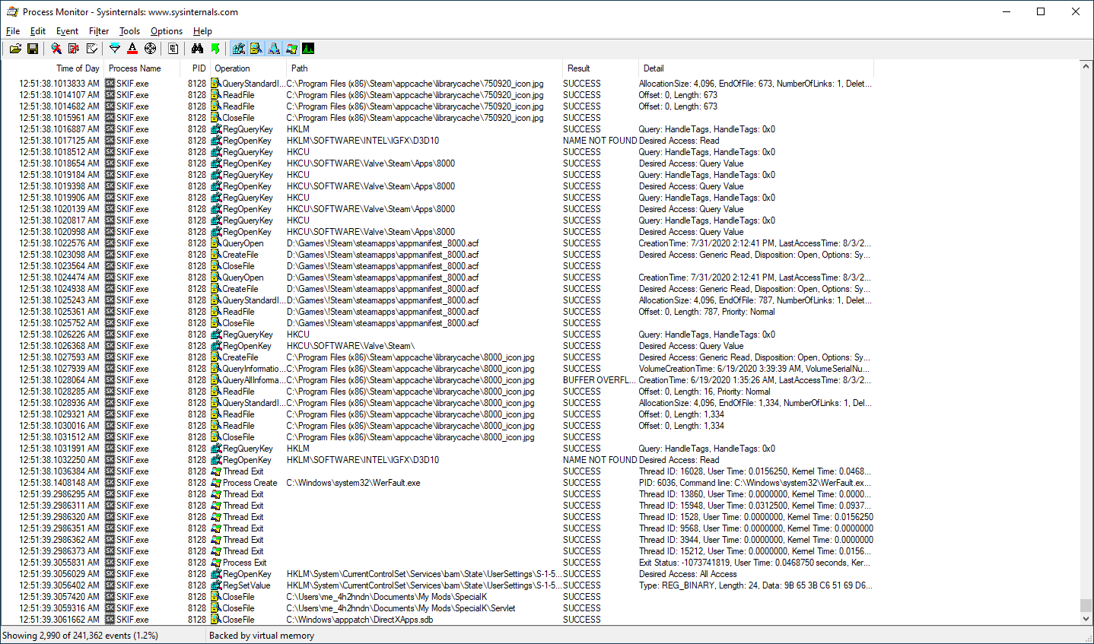Toggle Show Network Activity button
1094x644 pixels.
tap(274, 49)
